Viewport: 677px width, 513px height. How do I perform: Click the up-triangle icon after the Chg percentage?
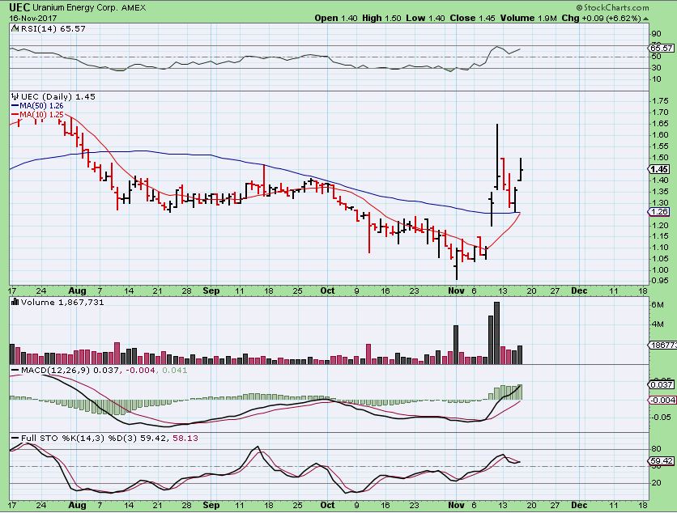(646, 19)
